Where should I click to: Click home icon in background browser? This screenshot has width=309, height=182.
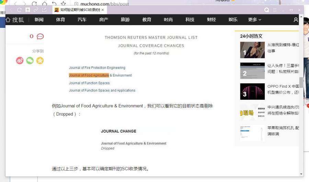tap(45, 3)
